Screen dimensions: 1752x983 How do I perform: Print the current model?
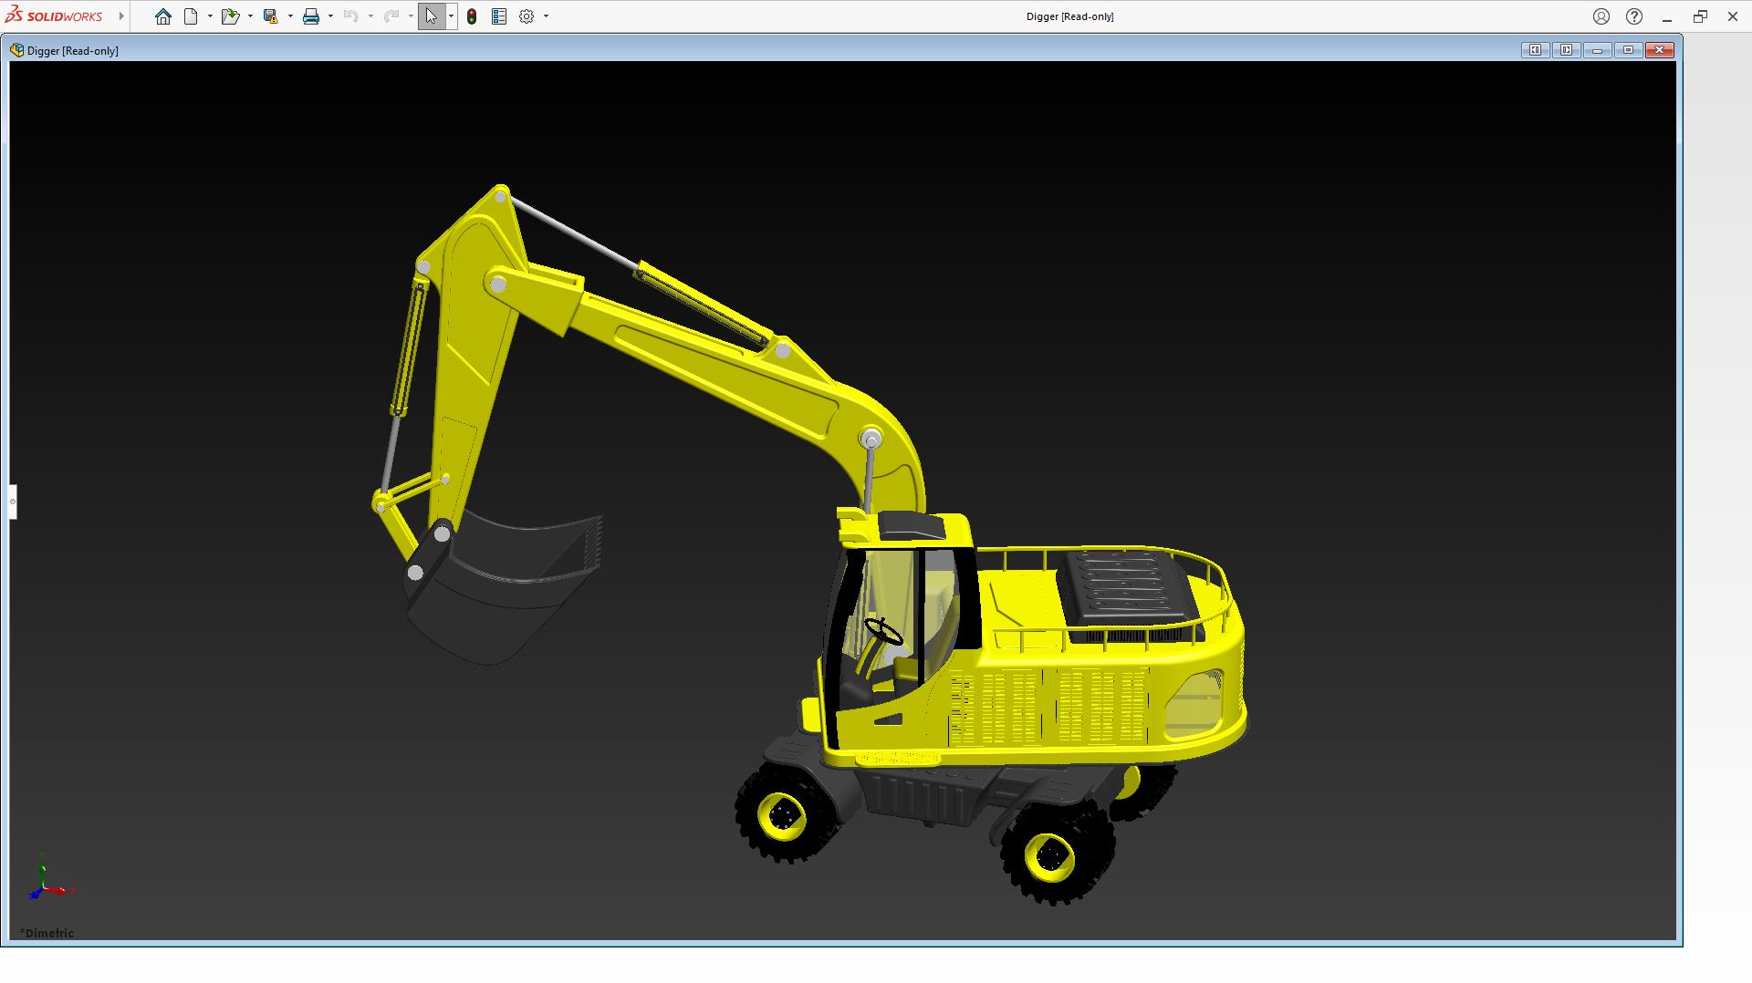click(310, 16)
